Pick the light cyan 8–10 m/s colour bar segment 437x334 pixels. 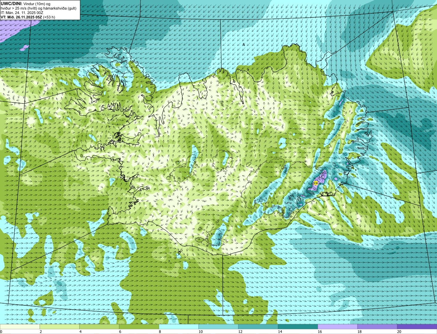[179, 326]
